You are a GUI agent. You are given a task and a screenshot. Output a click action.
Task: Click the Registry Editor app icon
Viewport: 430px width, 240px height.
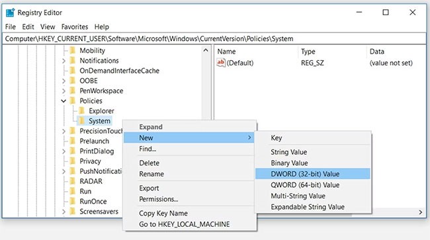coord(10,13)
